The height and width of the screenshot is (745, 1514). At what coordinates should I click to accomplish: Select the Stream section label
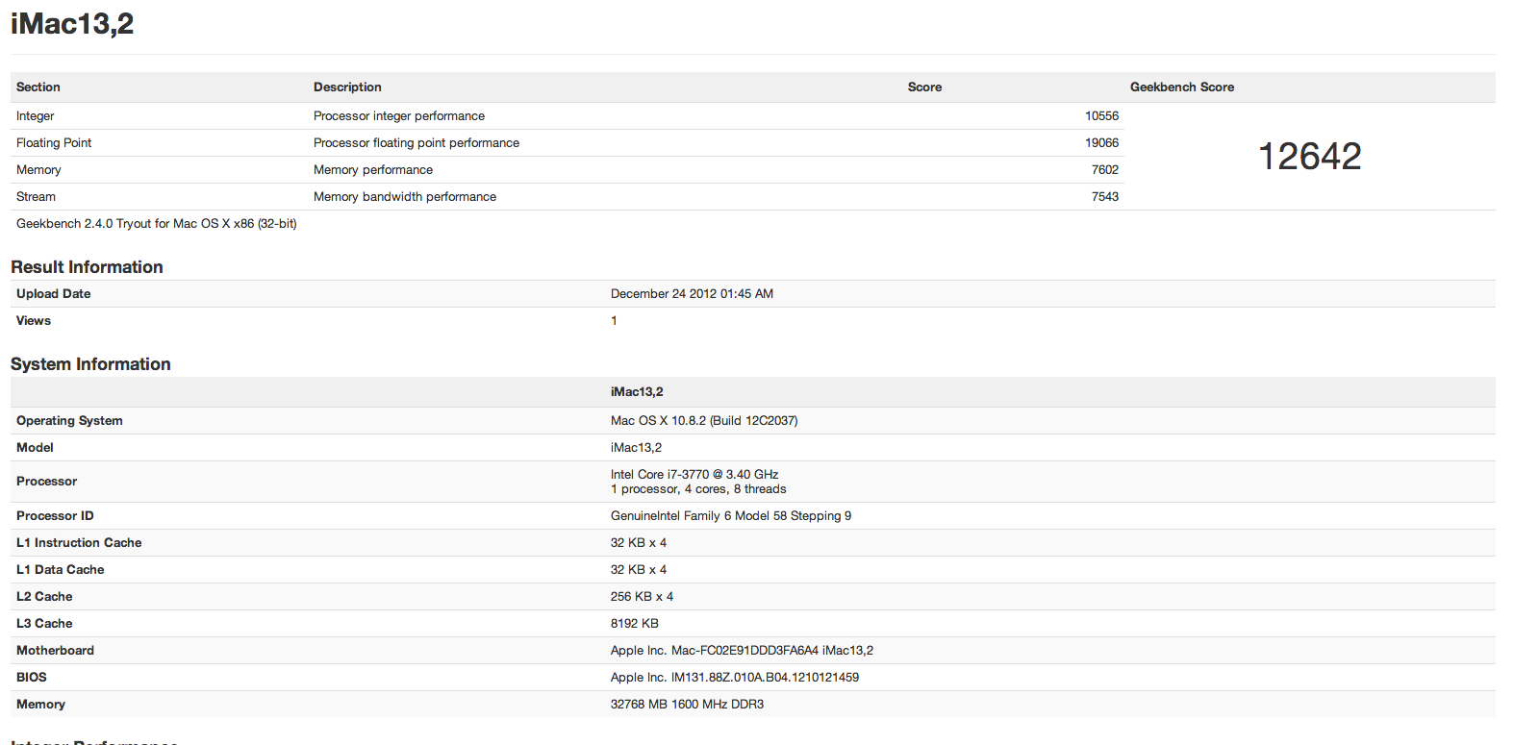pyautogui.click(x=36, y=196)
